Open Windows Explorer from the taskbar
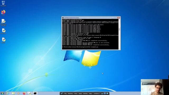The width and height of the screenshot is (169, 95). pos(13,93)
